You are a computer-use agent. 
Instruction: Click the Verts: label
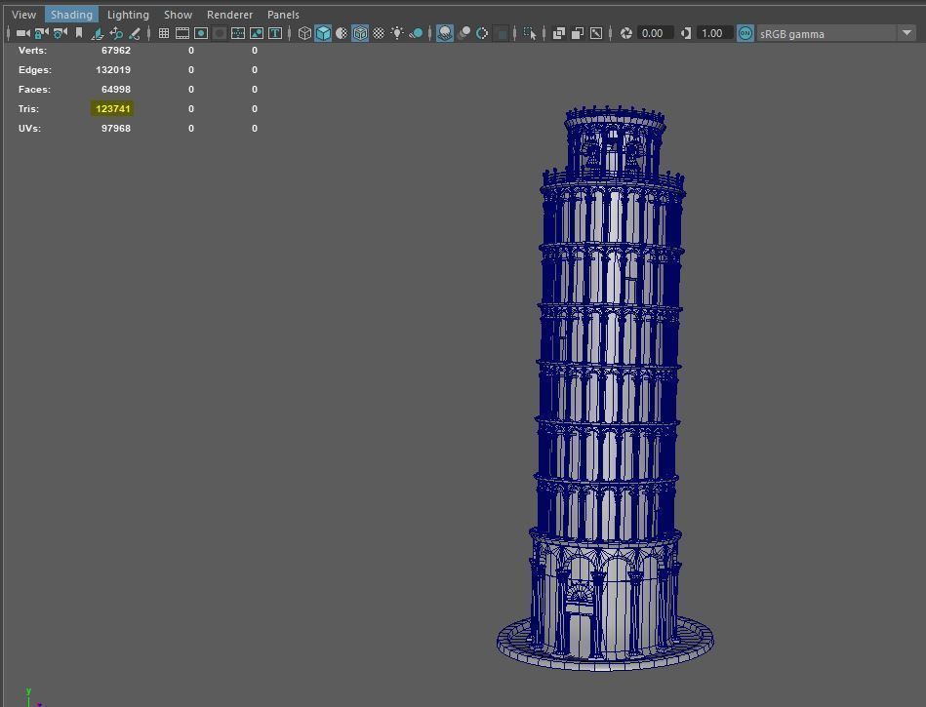(x=32, y=50)
